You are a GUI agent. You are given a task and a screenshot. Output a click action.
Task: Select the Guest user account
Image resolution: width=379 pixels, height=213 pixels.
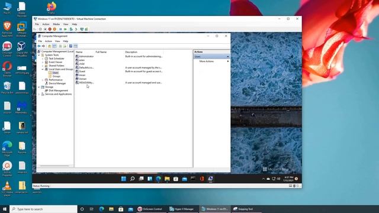pyautogui.click(x=81, y=72)
